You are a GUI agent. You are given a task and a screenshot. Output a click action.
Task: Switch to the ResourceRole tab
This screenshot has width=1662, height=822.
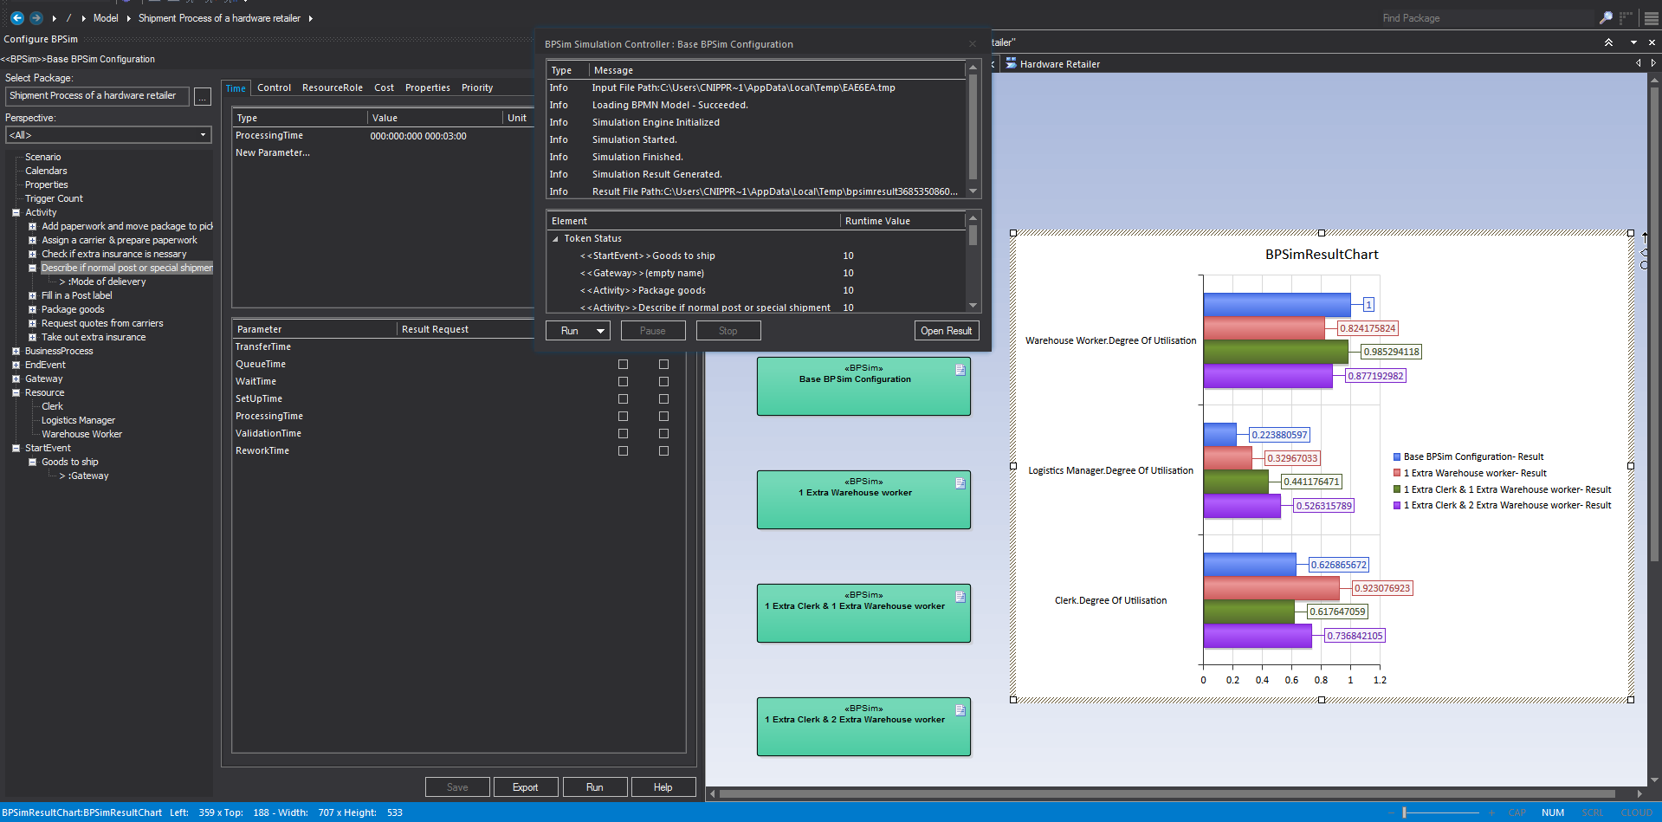[x=332, y=88]
